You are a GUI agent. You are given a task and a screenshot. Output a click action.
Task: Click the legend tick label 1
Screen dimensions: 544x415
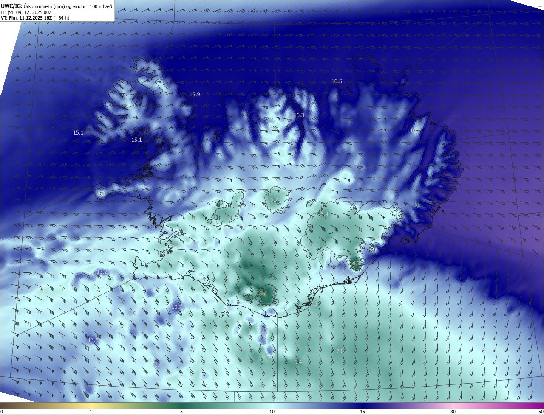[x=91, y=412]
